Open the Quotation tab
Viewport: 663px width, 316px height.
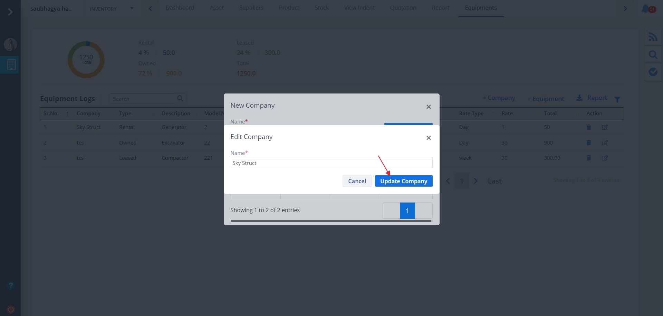pyautogui.click(x=403, y=8)
